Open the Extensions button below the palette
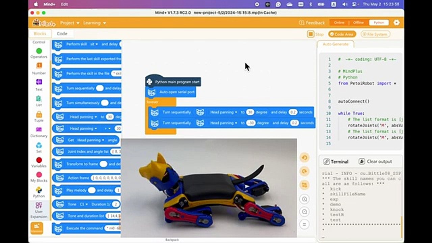 click(37, 228)
